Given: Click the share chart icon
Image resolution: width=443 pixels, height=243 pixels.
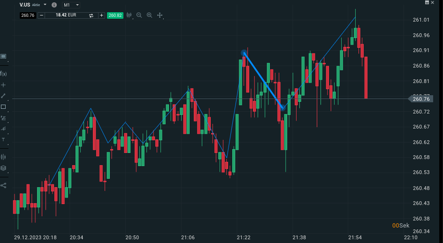Looking at the screenshot, I should (3, 185).
